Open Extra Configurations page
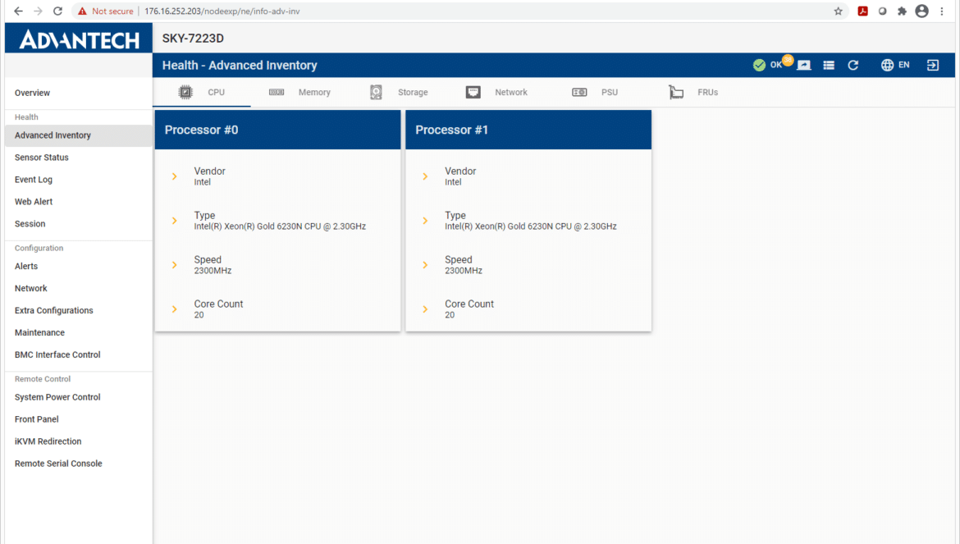The height and width of the screenshot is (544, 960). pyautogui.click(x=79, y=310)
